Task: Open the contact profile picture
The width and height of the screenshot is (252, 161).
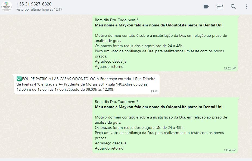Action: (7, 7)
